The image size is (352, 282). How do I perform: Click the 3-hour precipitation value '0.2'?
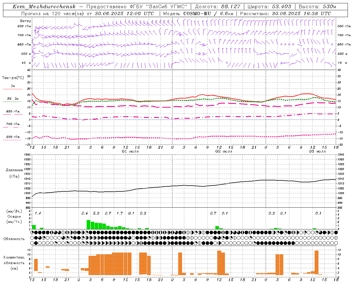pyautogui.click(x=271, y=213)
